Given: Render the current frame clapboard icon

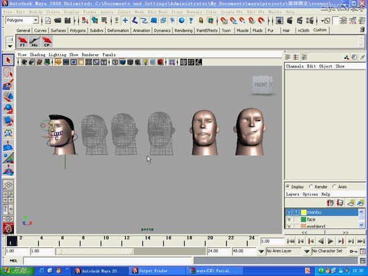Looking at the screenshot, I should pyautogui.click(x=289, y=21).
